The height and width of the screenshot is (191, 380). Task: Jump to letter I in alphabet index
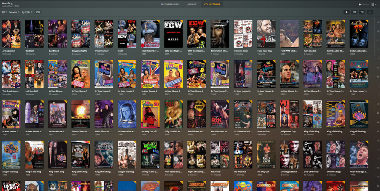(x=378, y=86)
